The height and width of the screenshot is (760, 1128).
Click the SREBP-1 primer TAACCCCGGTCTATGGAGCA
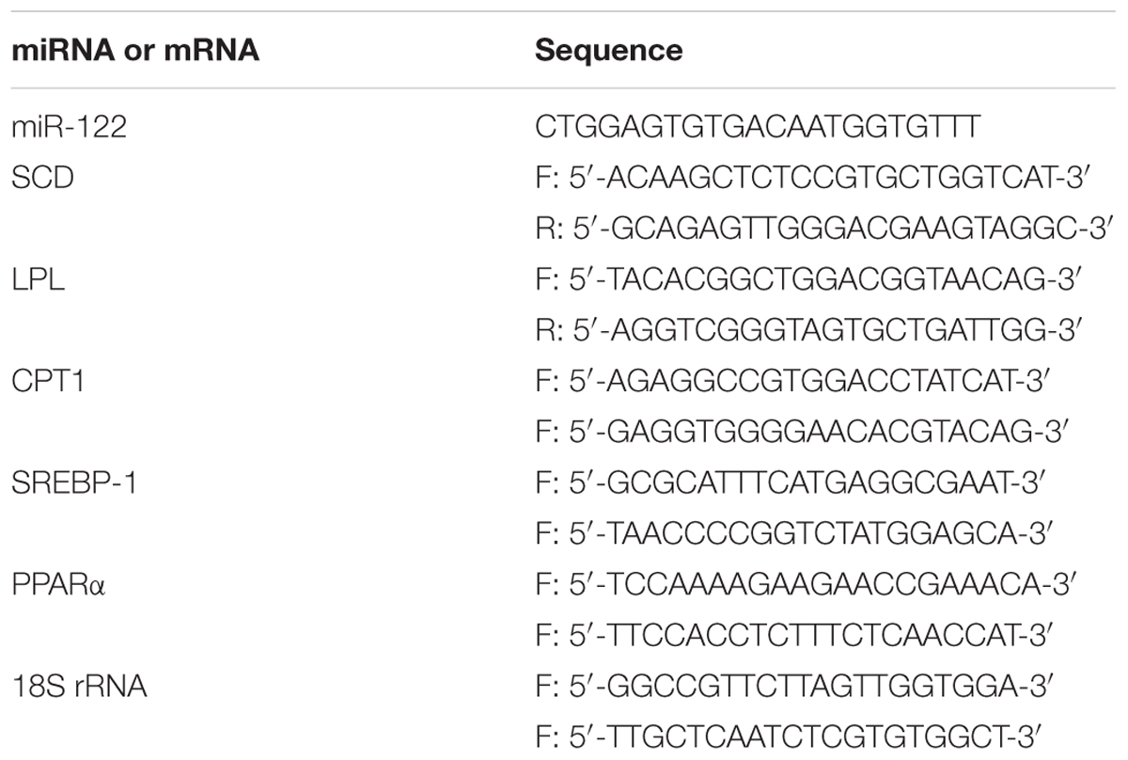pos(795,533)
